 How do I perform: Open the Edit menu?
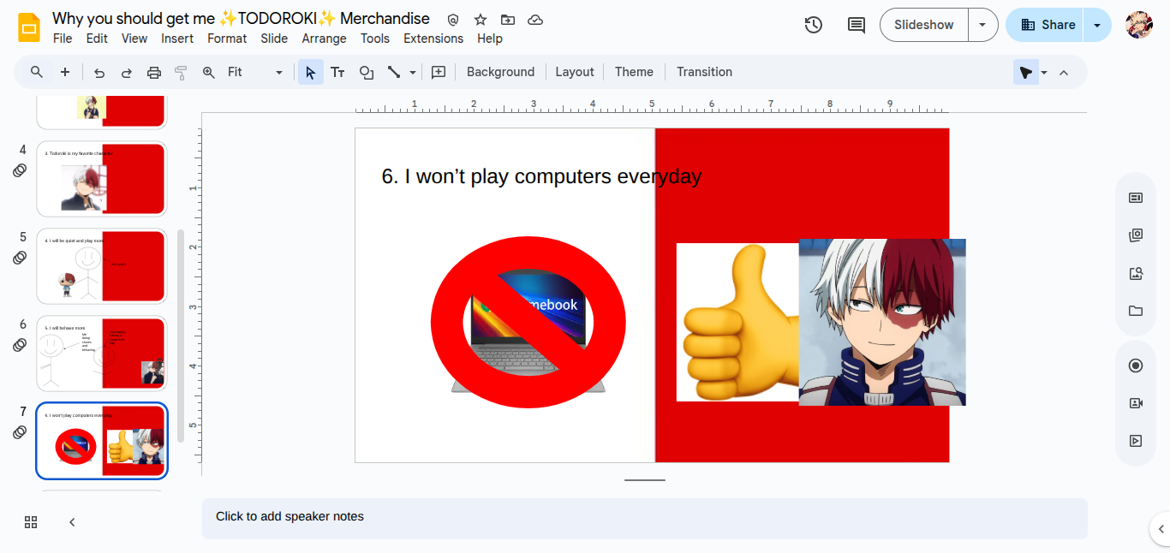[97, 39]
